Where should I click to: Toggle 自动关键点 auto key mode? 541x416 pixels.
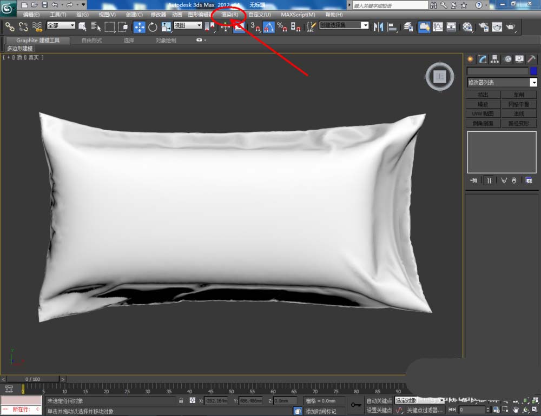379,401
